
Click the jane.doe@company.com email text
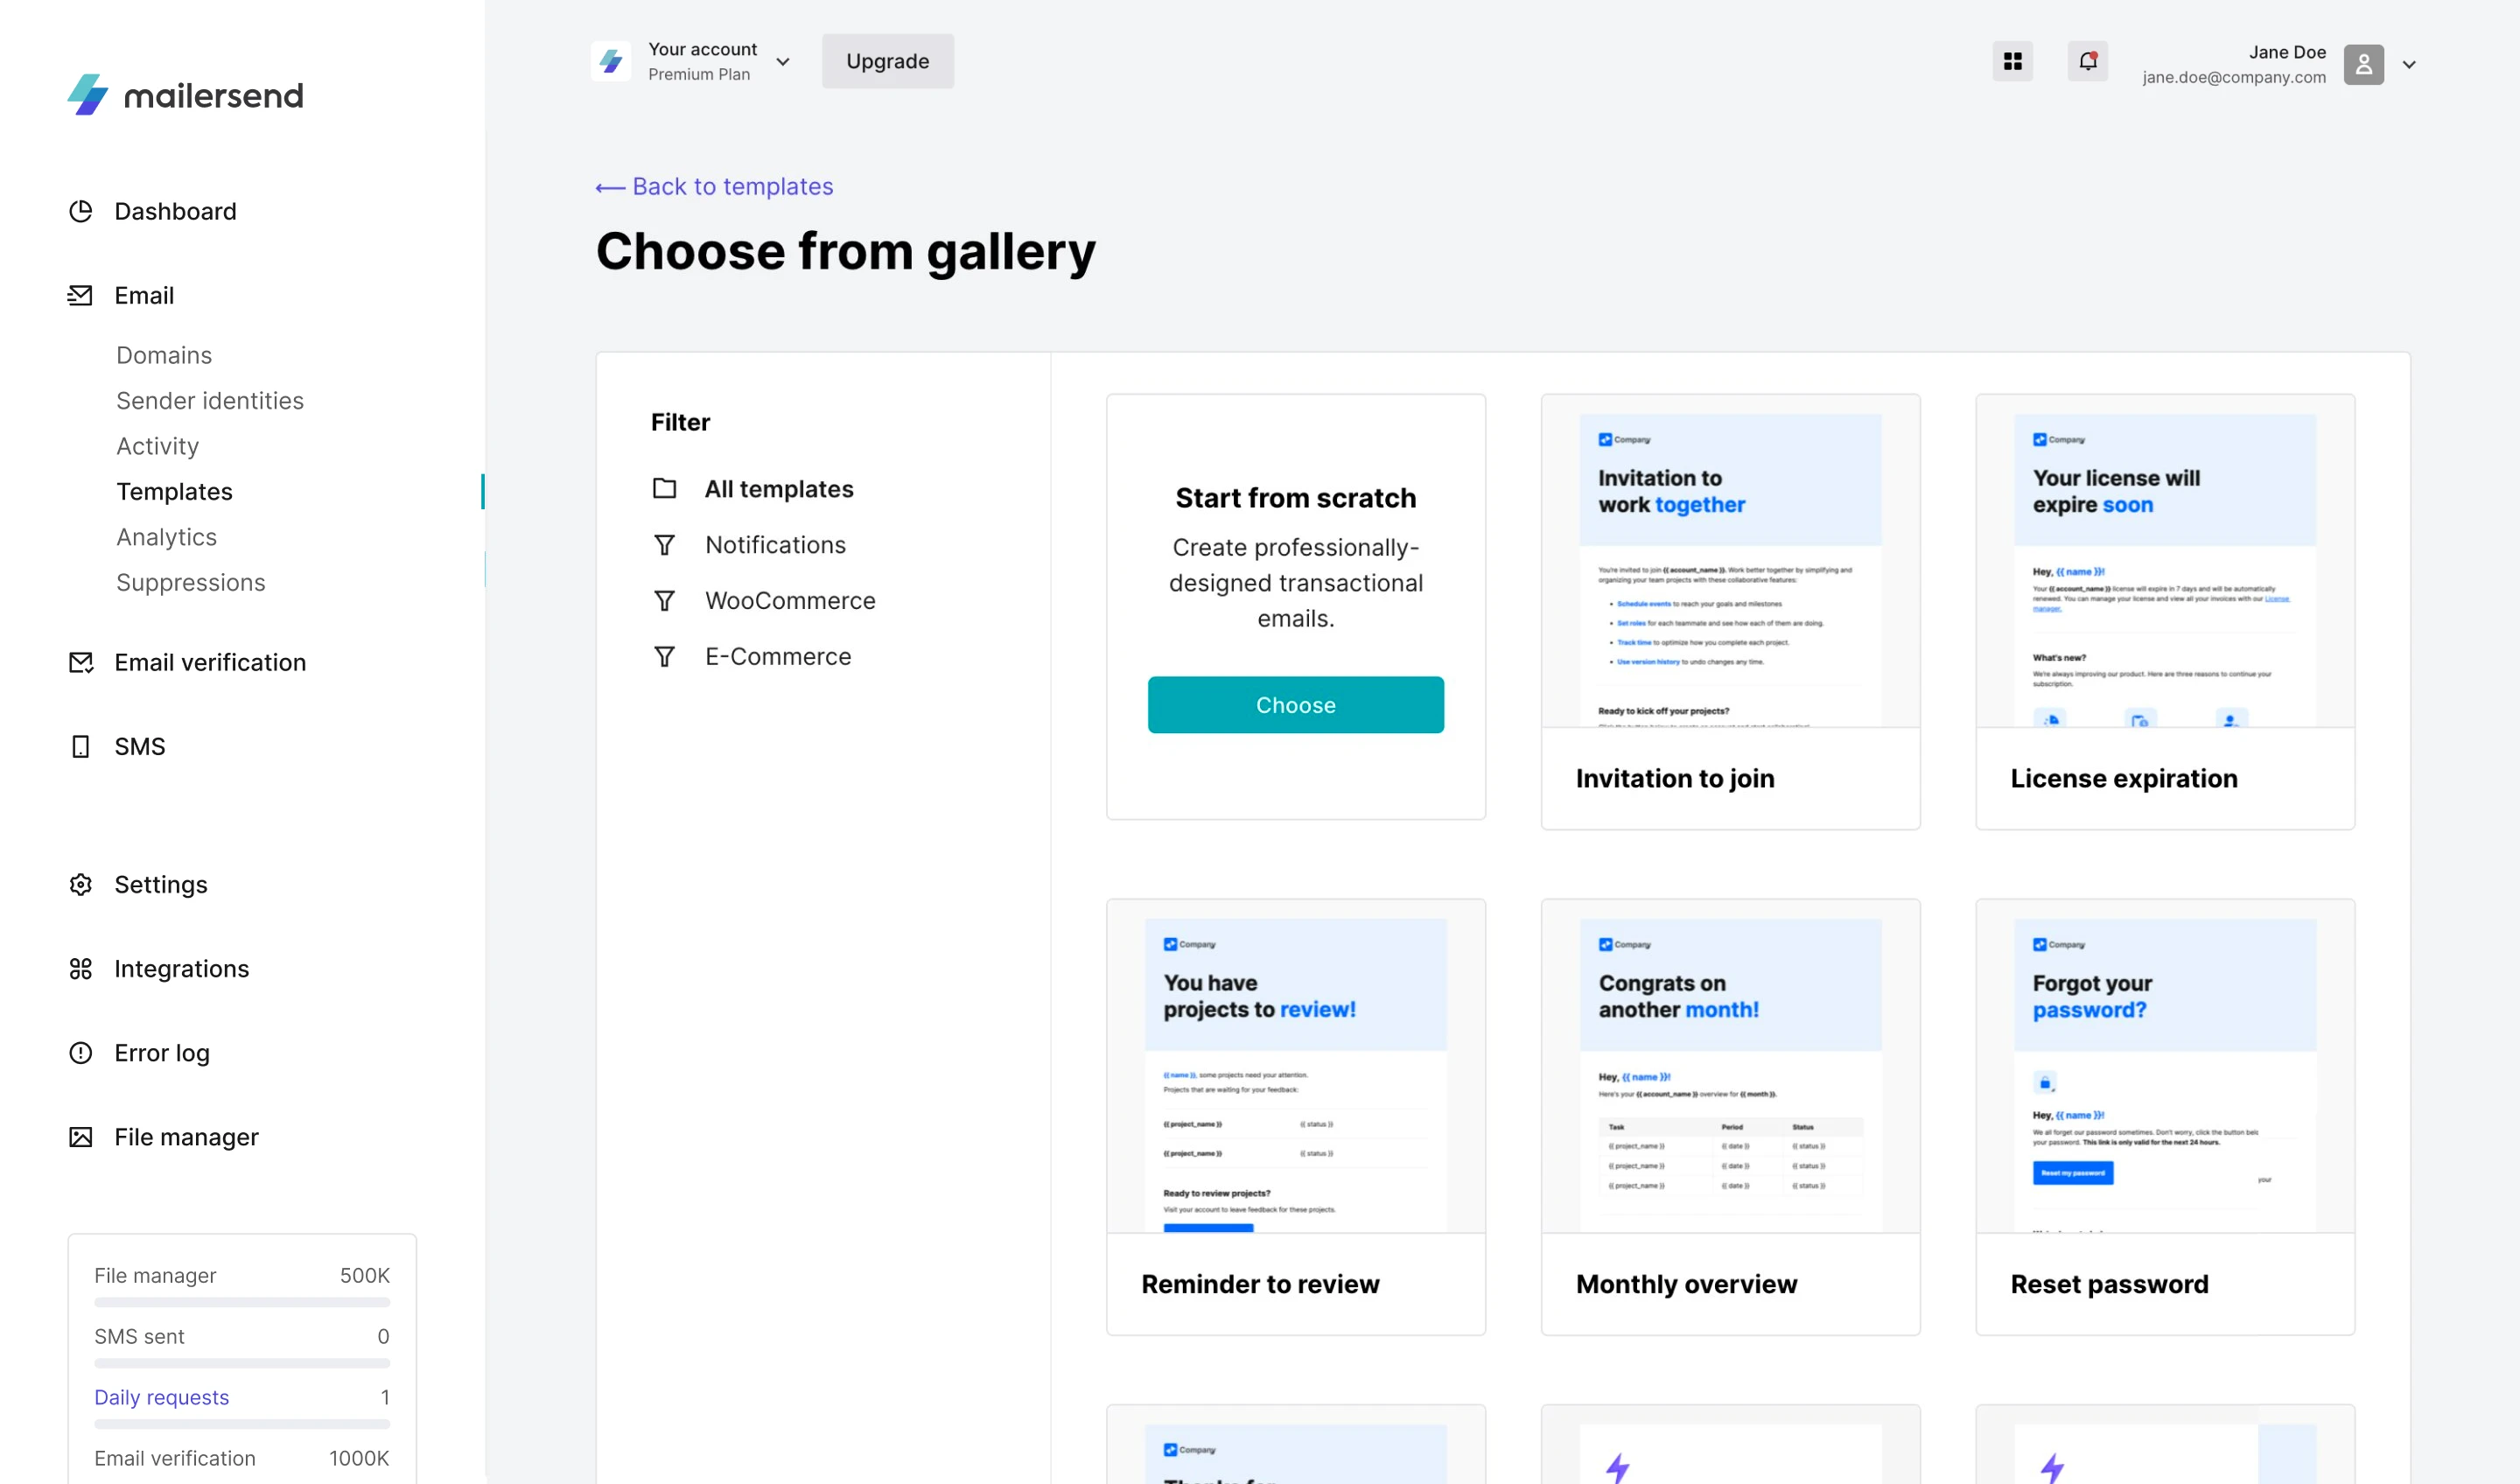coord(2233,77)
